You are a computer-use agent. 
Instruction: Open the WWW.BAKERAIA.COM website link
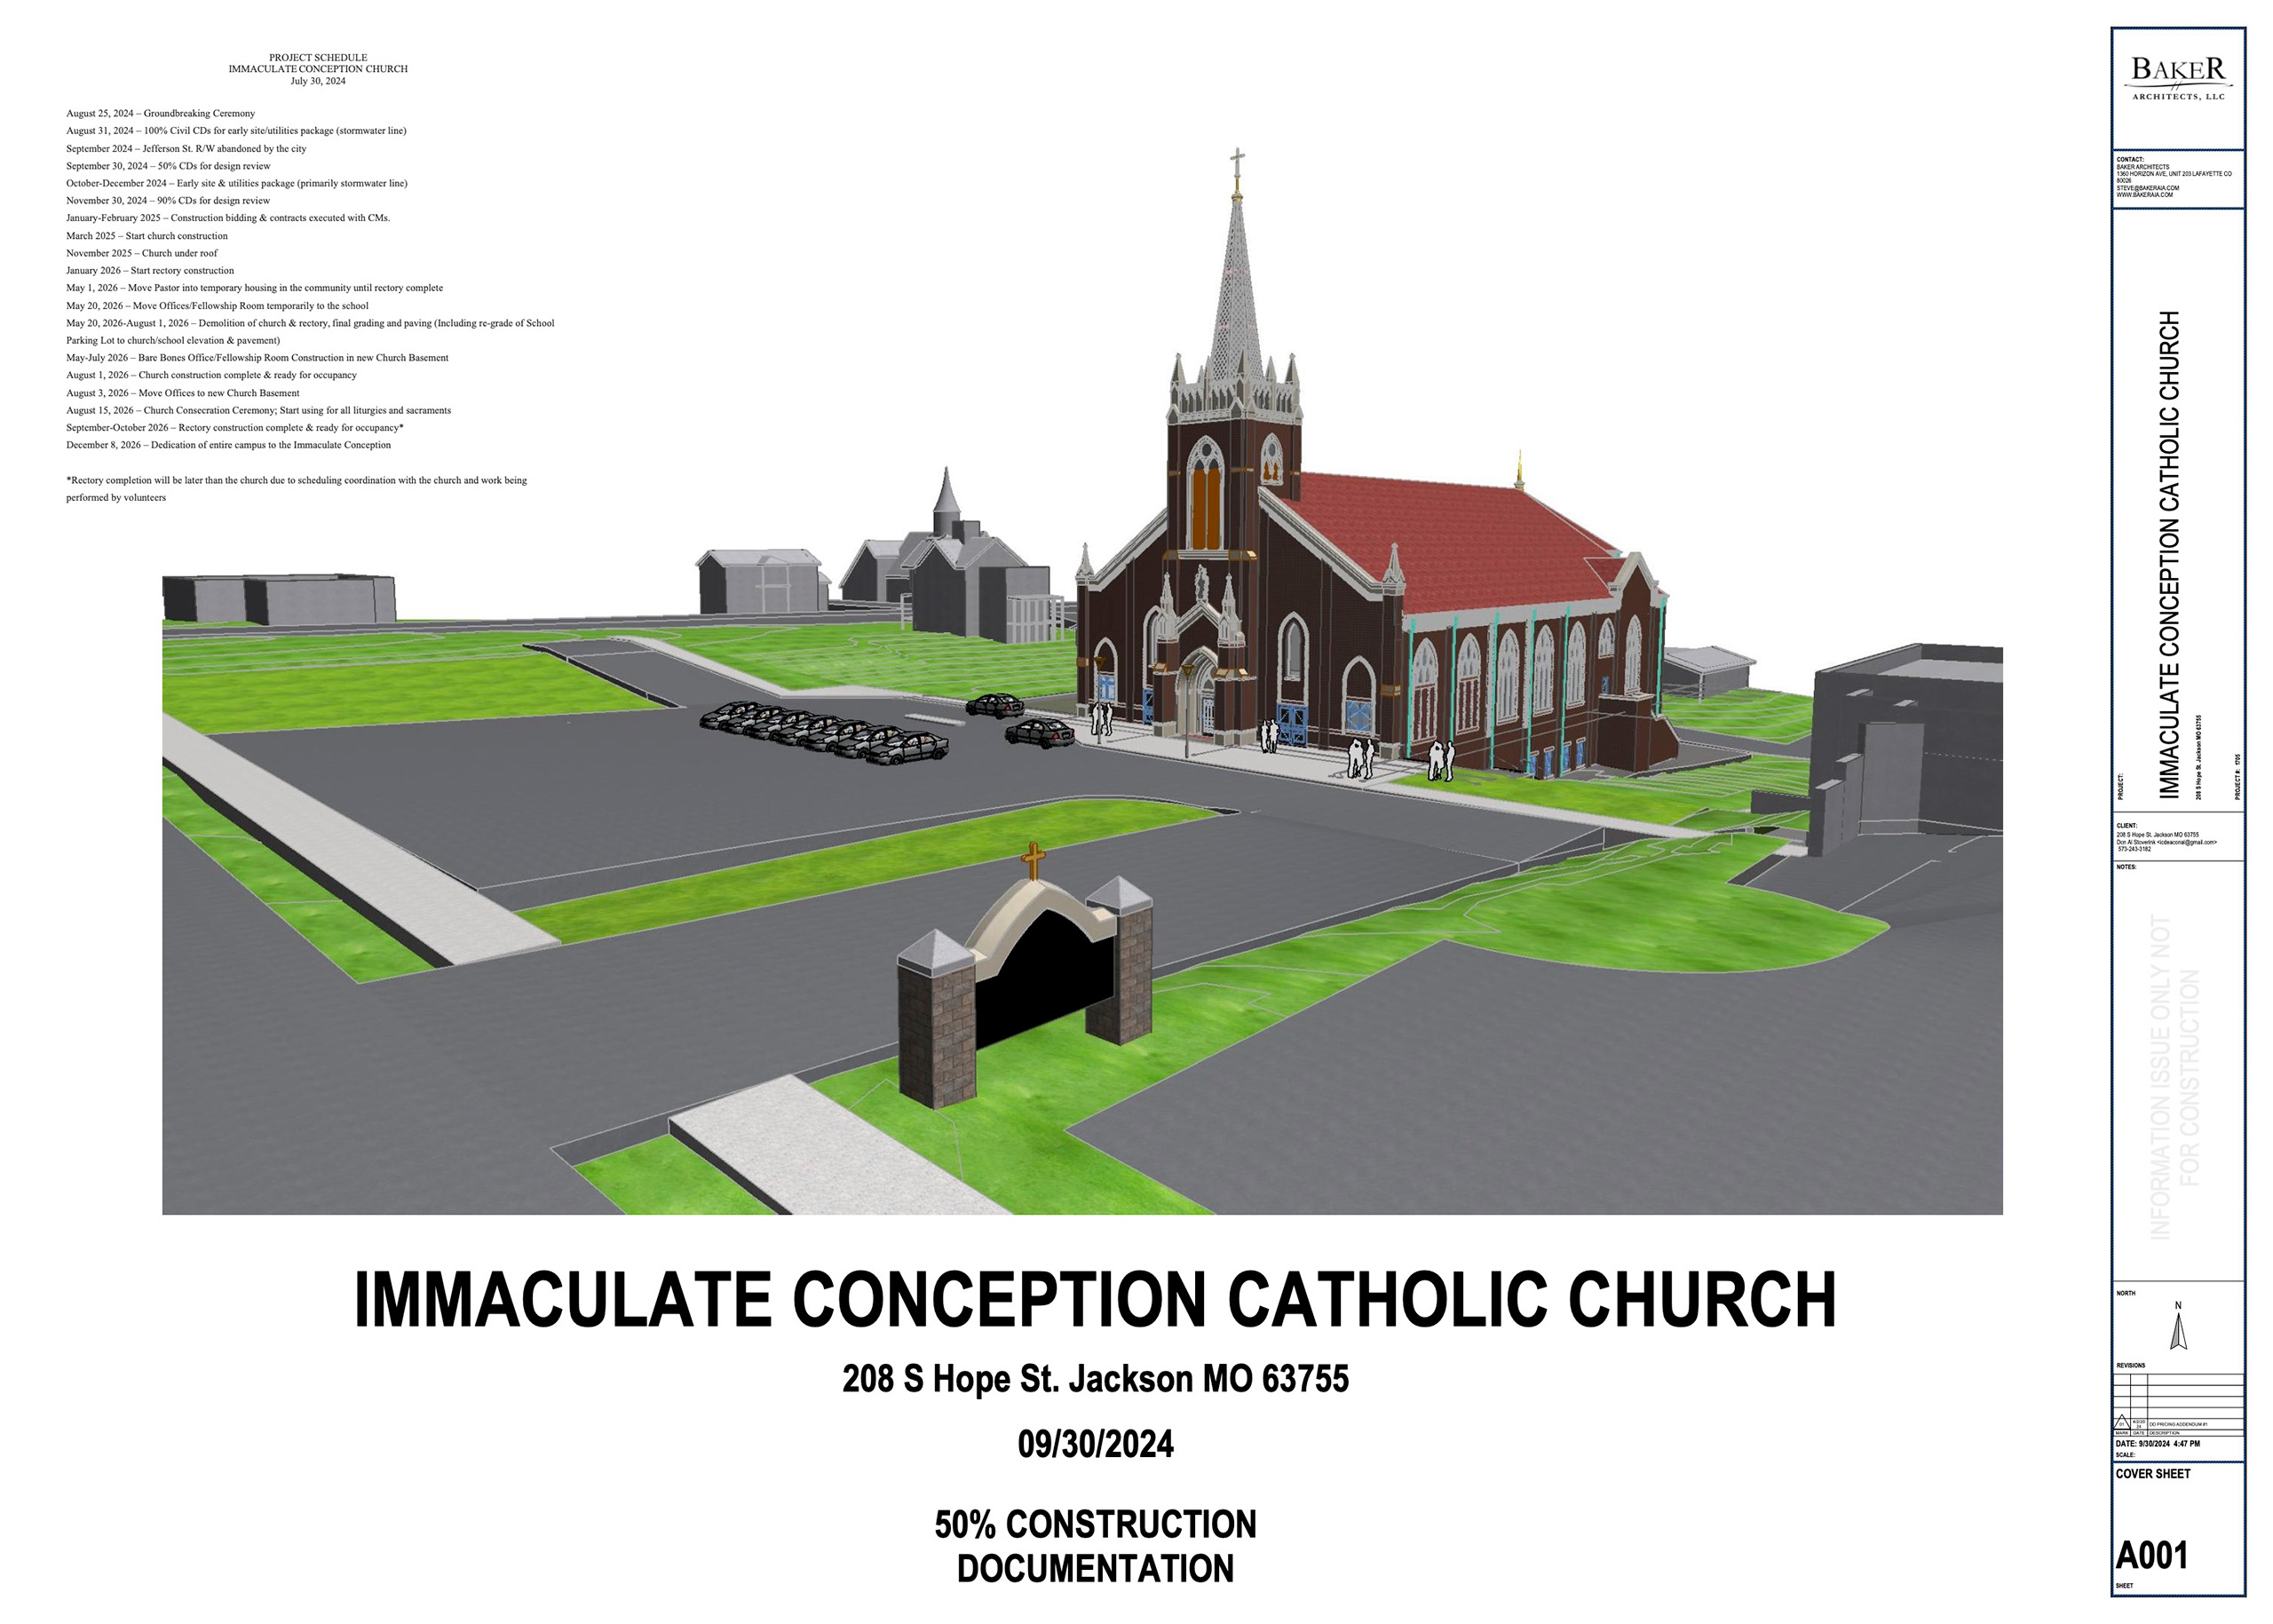click(2144, 195)
